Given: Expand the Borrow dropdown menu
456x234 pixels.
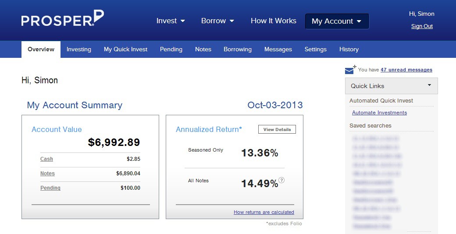Looking at the screenshot, I should 217,21.
